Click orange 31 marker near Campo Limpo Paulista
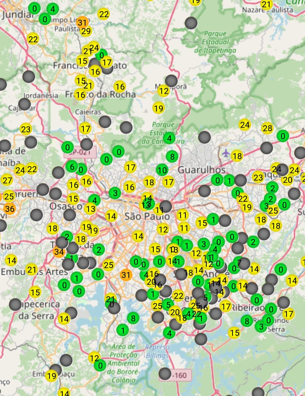The width and height of the screenshot is (305, 396). click(x=82, y=22)
